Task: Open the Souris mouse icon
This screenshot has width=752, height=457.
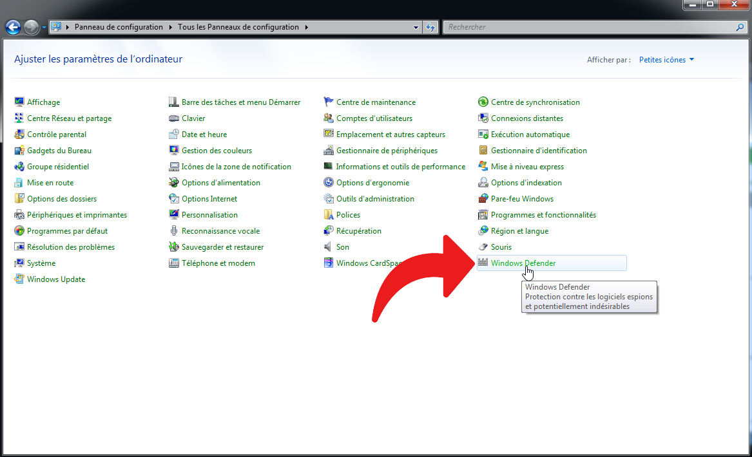Action: (483, 247)
